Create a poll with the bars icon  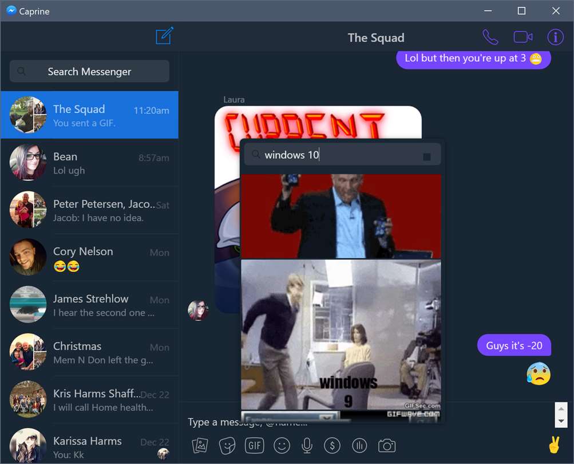359,446
